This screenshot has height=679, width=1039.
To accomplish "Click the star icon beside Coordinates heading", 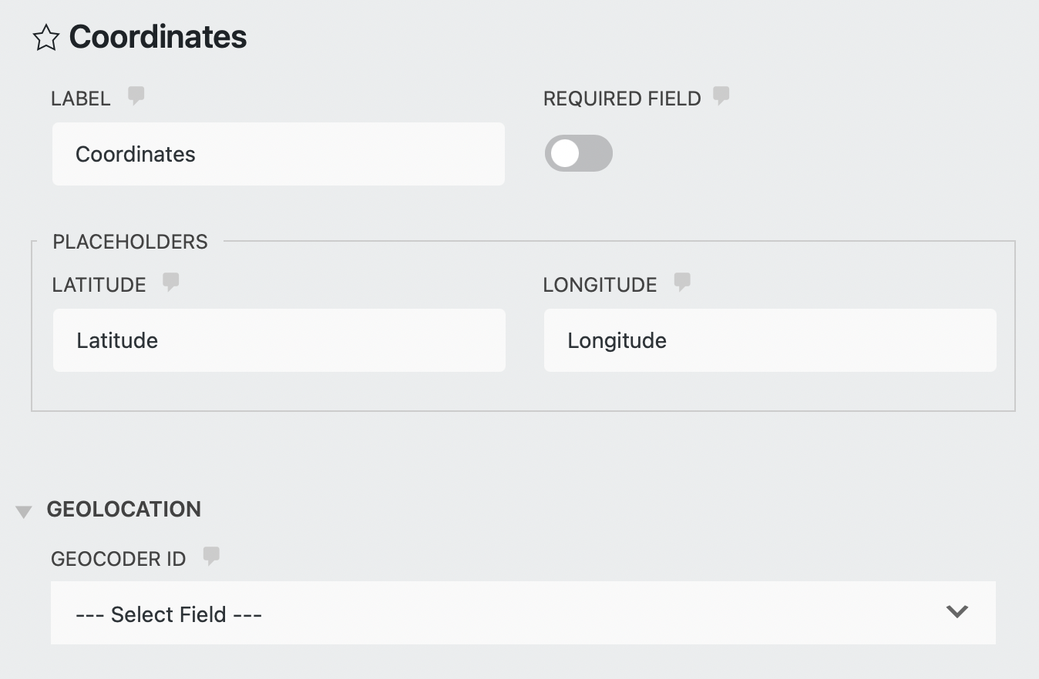I will pos(45,37).
